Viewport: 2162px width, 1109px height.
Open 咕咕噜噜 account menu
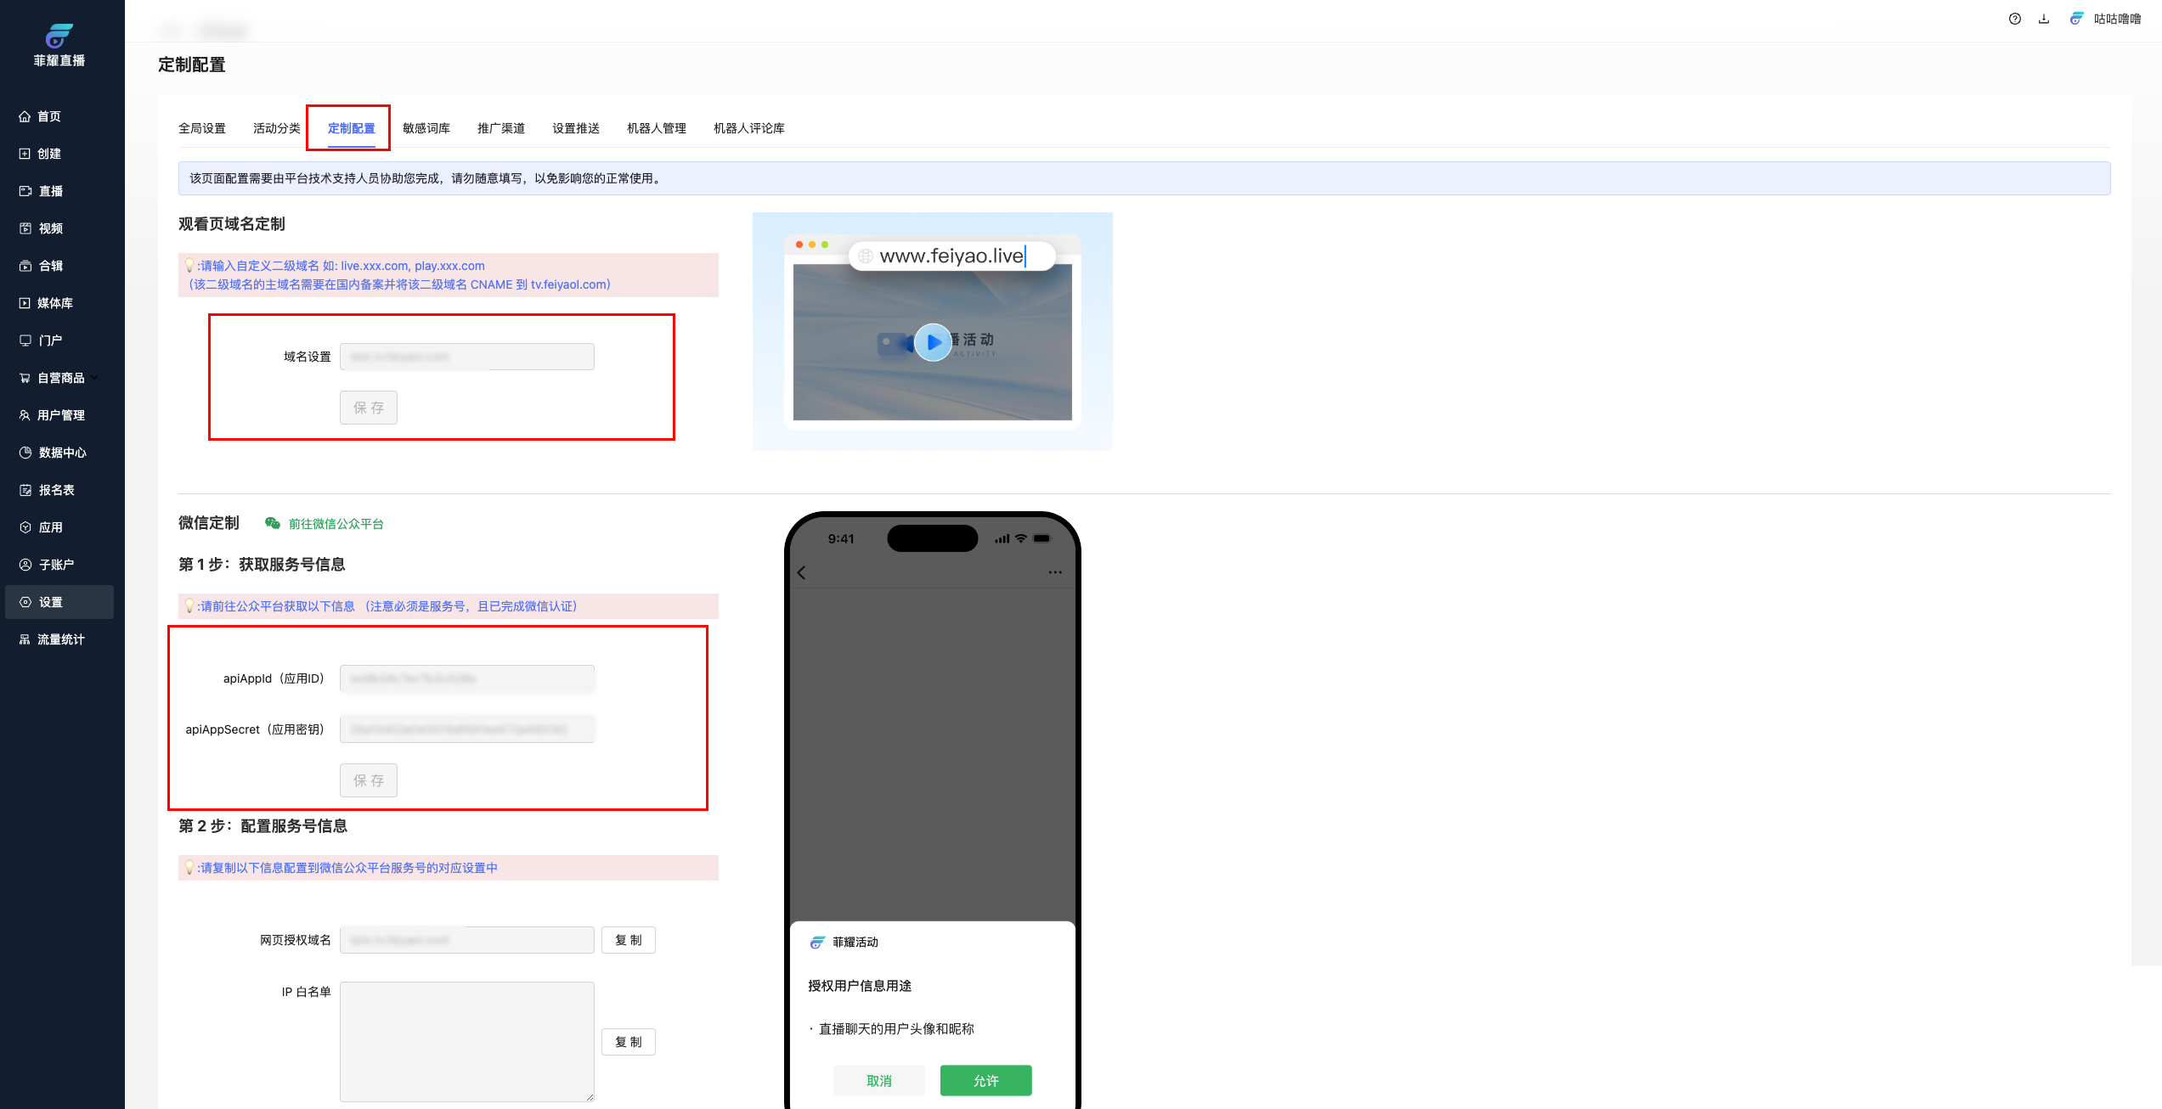coord(2115,19)
